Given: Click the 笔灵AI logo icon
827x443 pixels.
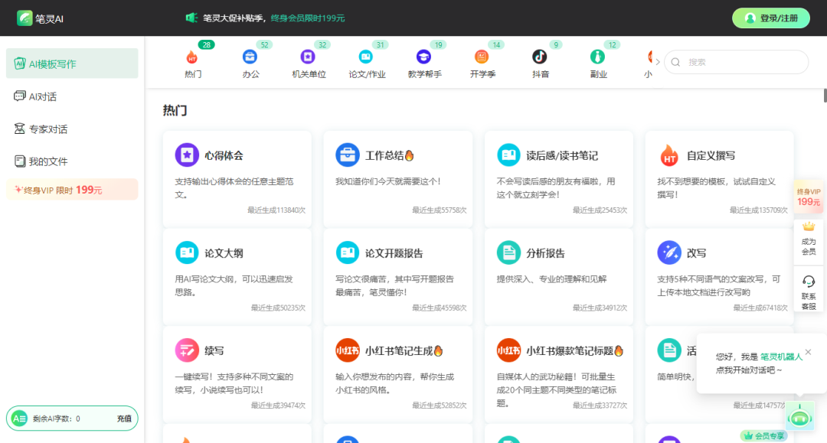Looking at the screenshot, I should pyautogui.click(x=25, y=18).
